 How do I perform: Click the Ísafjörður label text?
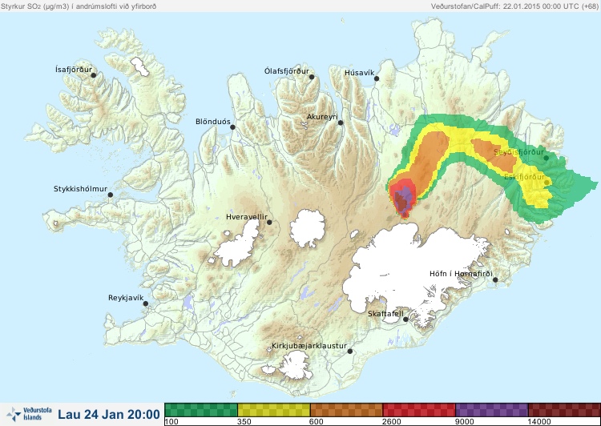pos(74,70)
